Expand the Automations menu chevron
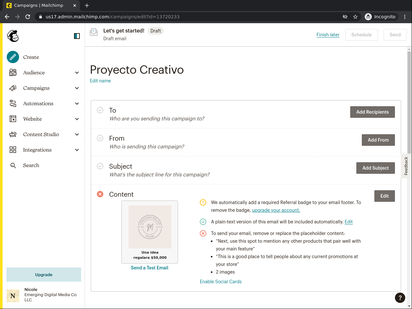This screenshot has height=309, width=412. point(77,104)
